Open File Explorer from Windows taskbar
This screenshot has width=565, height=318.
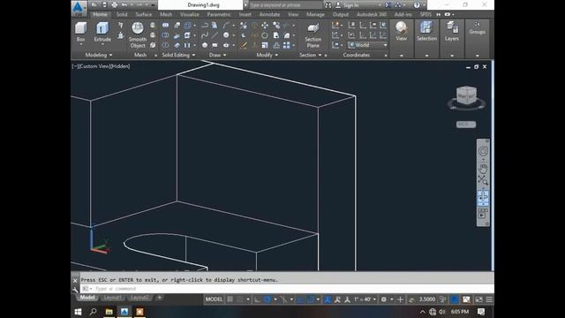point(109,312)
